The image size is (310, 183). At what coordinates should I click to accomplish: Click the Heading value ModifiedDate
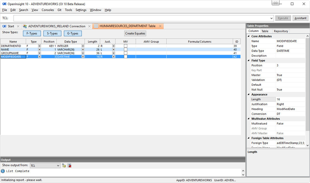291,109
